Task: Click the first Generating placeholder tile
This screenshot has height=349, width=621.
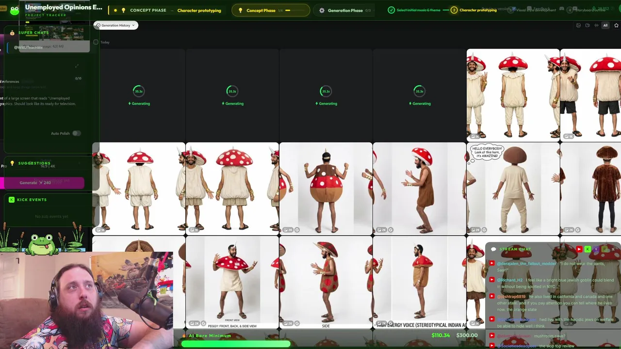Action: [x=139, y=95]
